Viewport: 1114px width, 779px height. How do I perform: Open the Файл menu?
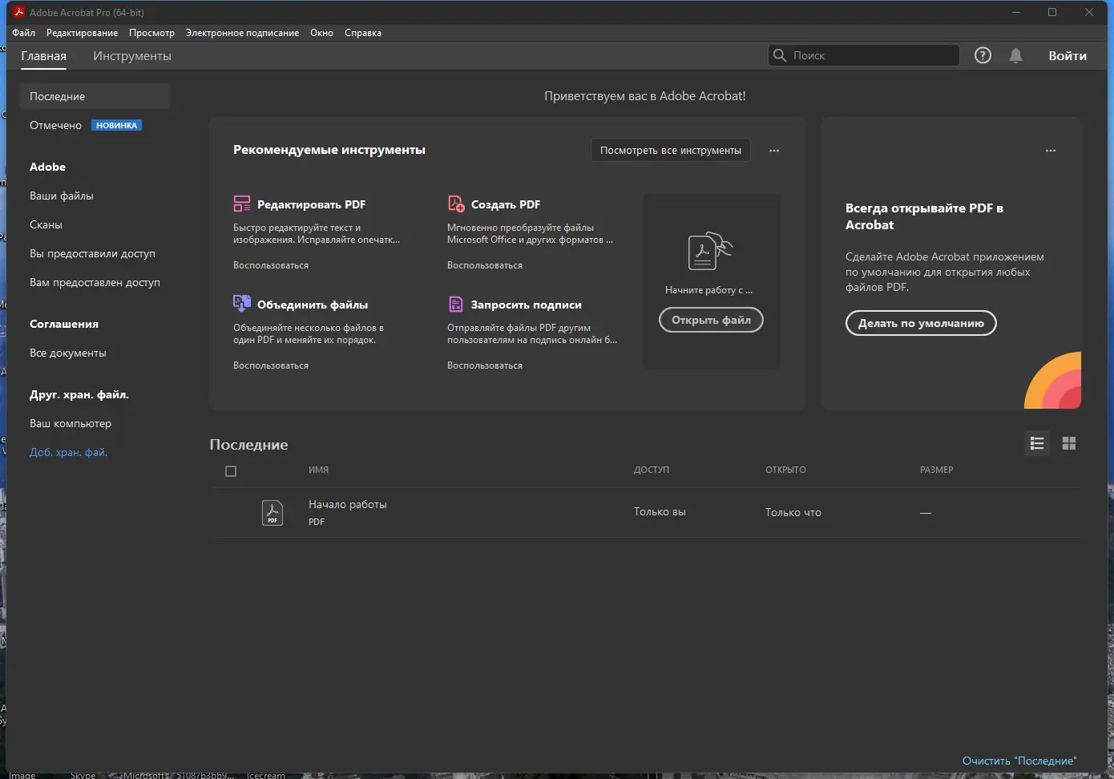23,33
